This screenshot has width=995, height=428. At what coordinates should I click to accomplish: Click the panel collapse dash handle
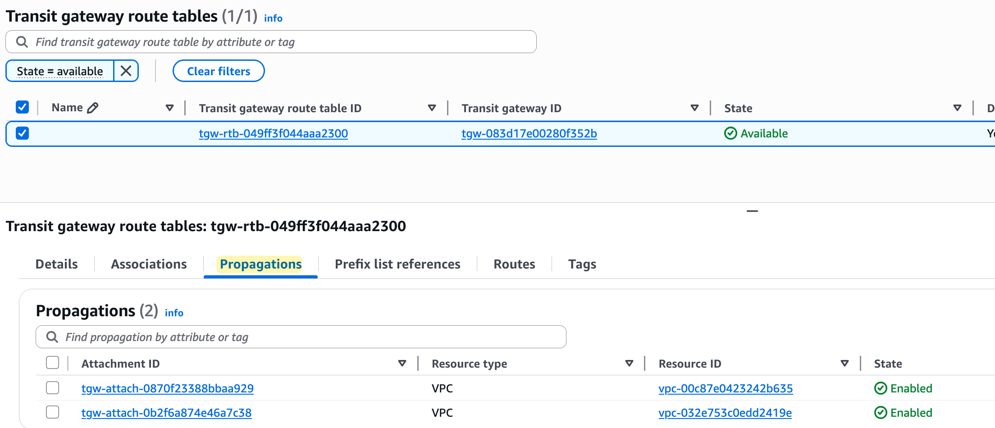coord(752,211)
